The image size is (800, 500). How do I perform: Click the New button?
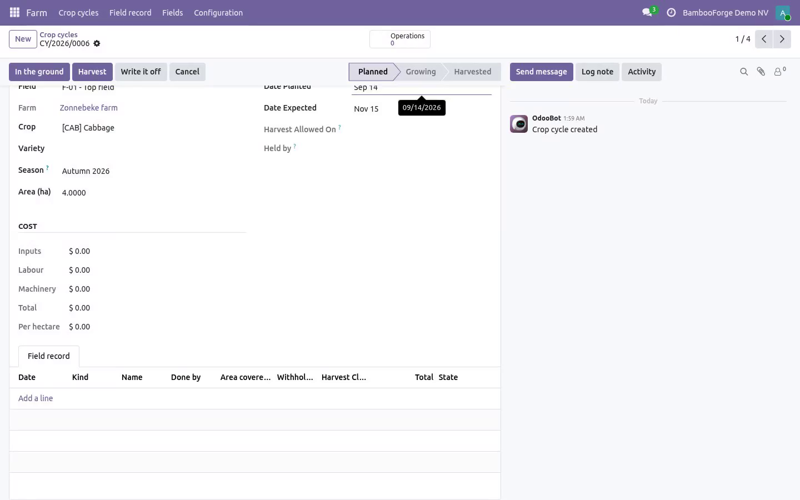(x=23, y=39)
